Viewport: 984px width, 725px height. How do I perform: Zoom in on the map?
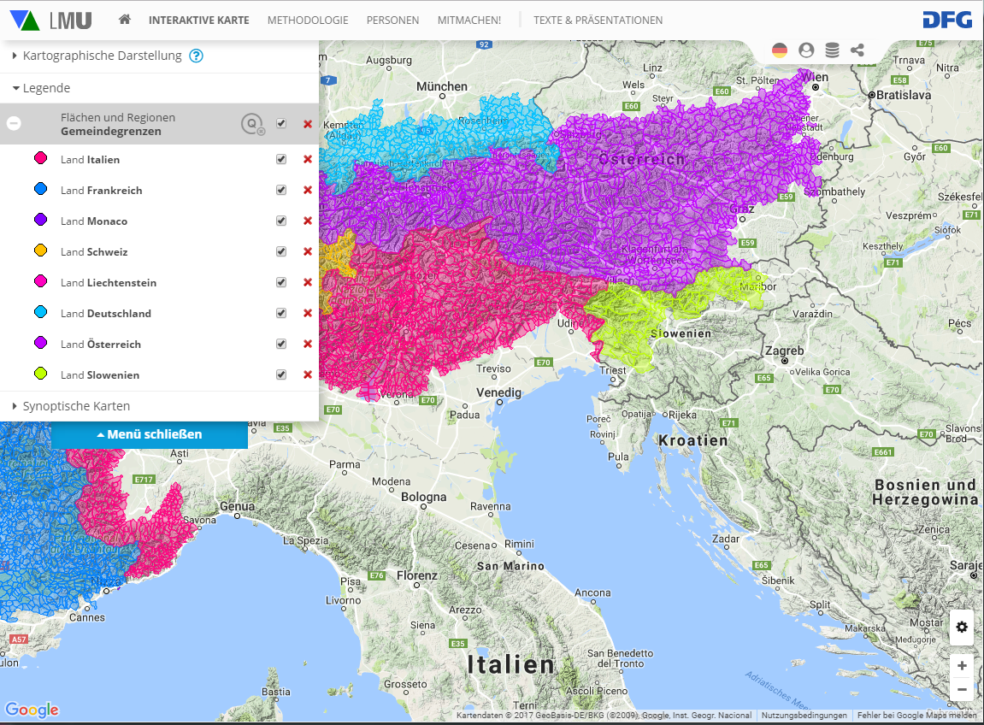(962, 665)
